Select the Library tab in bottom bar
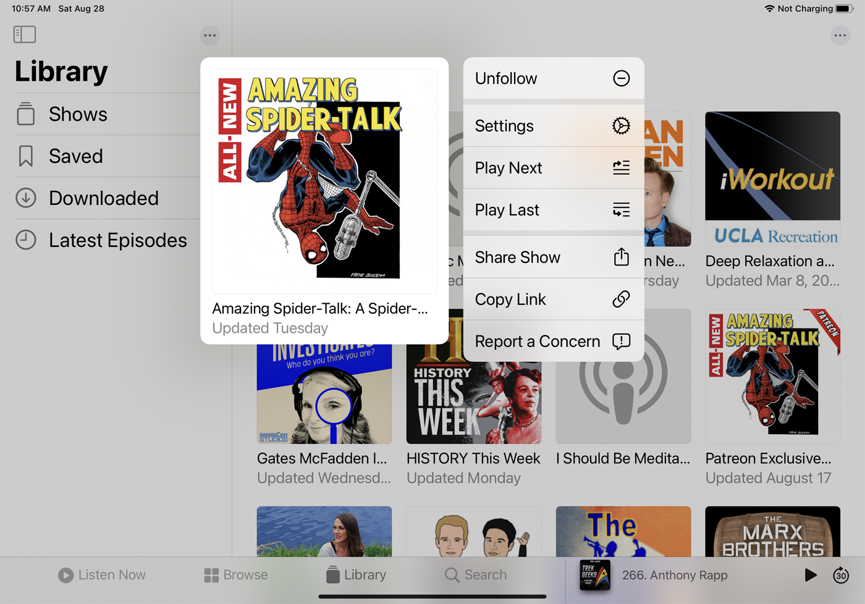This screenshot has height=604, width=865. coord(357,575)
